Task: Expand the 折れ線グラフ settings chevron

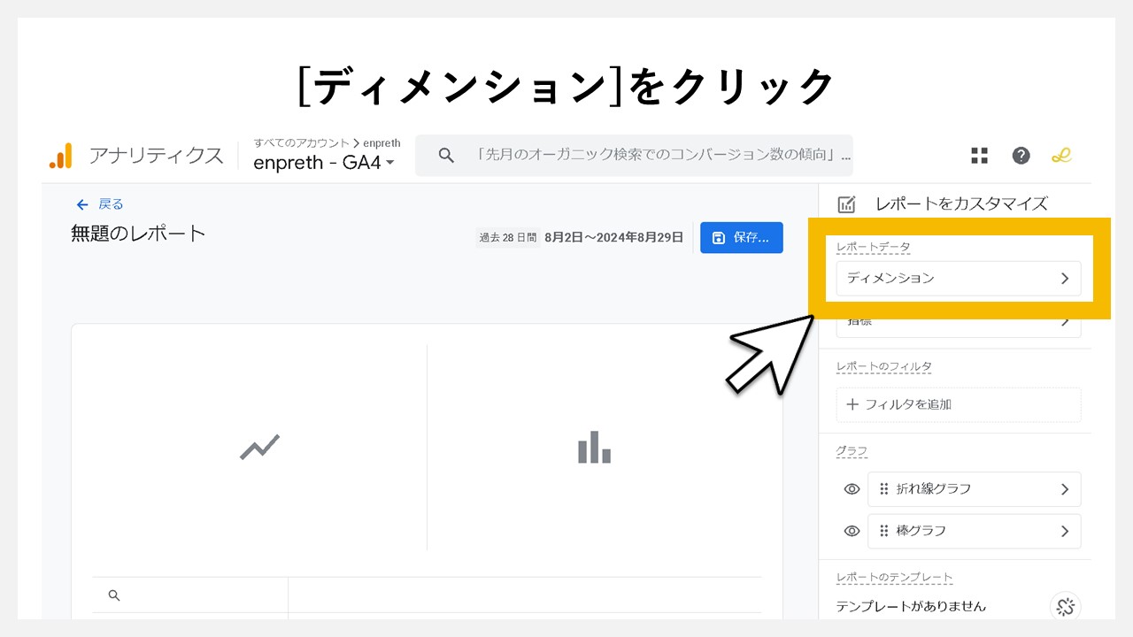Action: pos(1066,488)
